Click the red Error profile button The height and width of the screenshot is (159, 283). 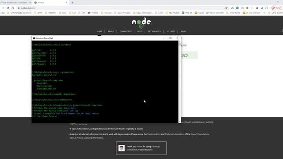pyautogui.click(x=277, y=8)
